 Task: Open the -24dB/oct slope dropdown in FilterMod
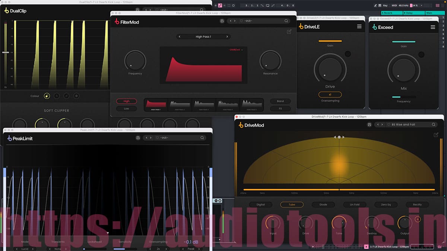[236, 50]
